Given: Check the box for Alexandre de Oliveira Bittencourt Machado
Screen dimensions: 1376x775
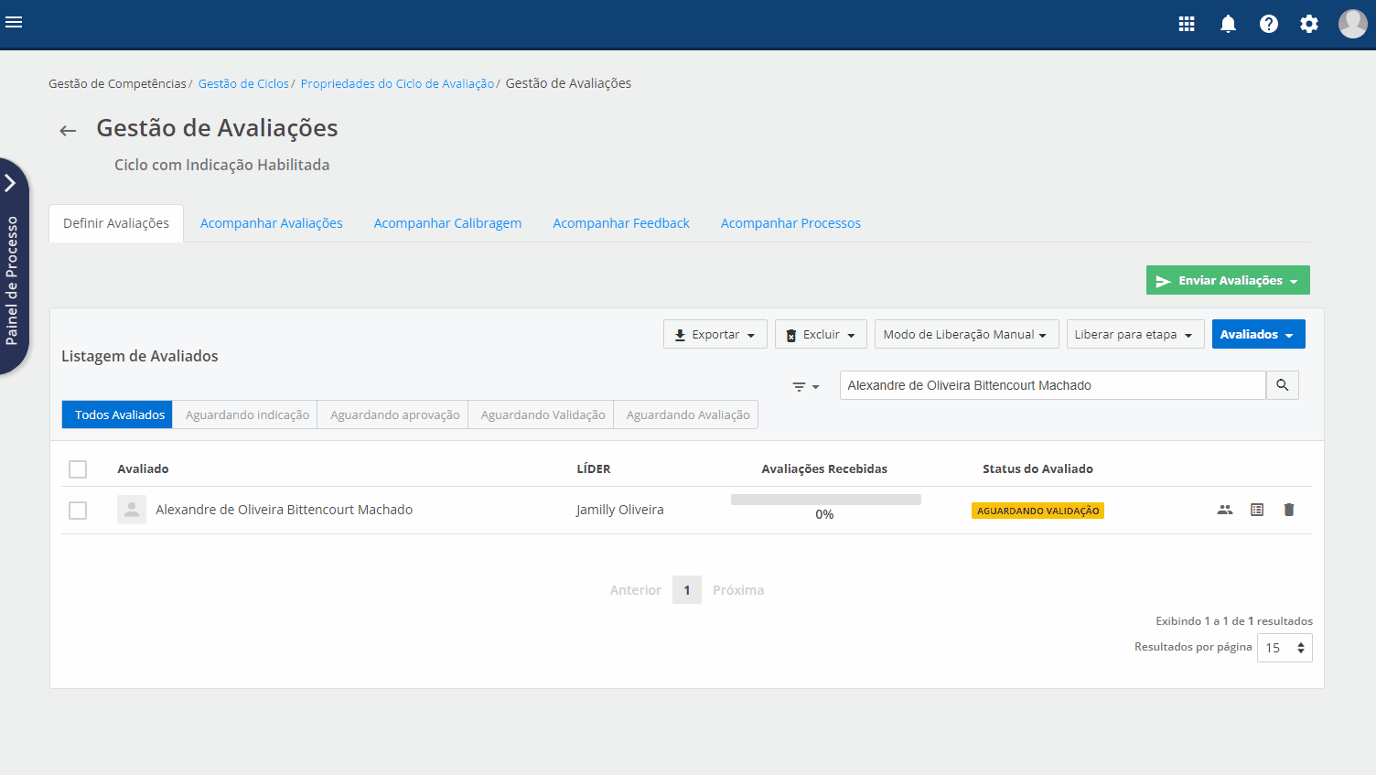Looking at the screenshot, I should point(78,511).
